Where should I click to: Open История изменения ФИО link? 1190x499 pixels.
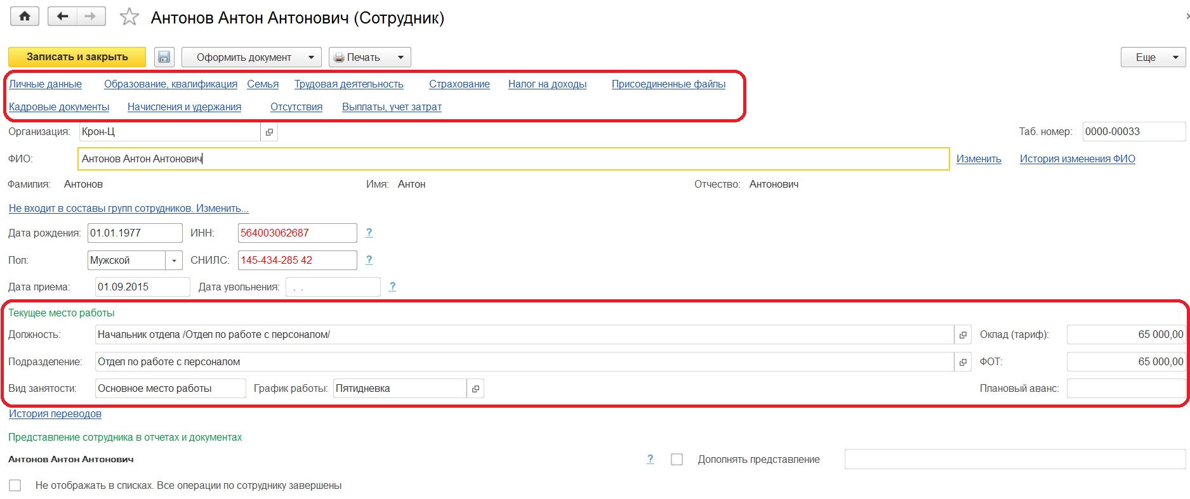click(x=1078, y=159)
